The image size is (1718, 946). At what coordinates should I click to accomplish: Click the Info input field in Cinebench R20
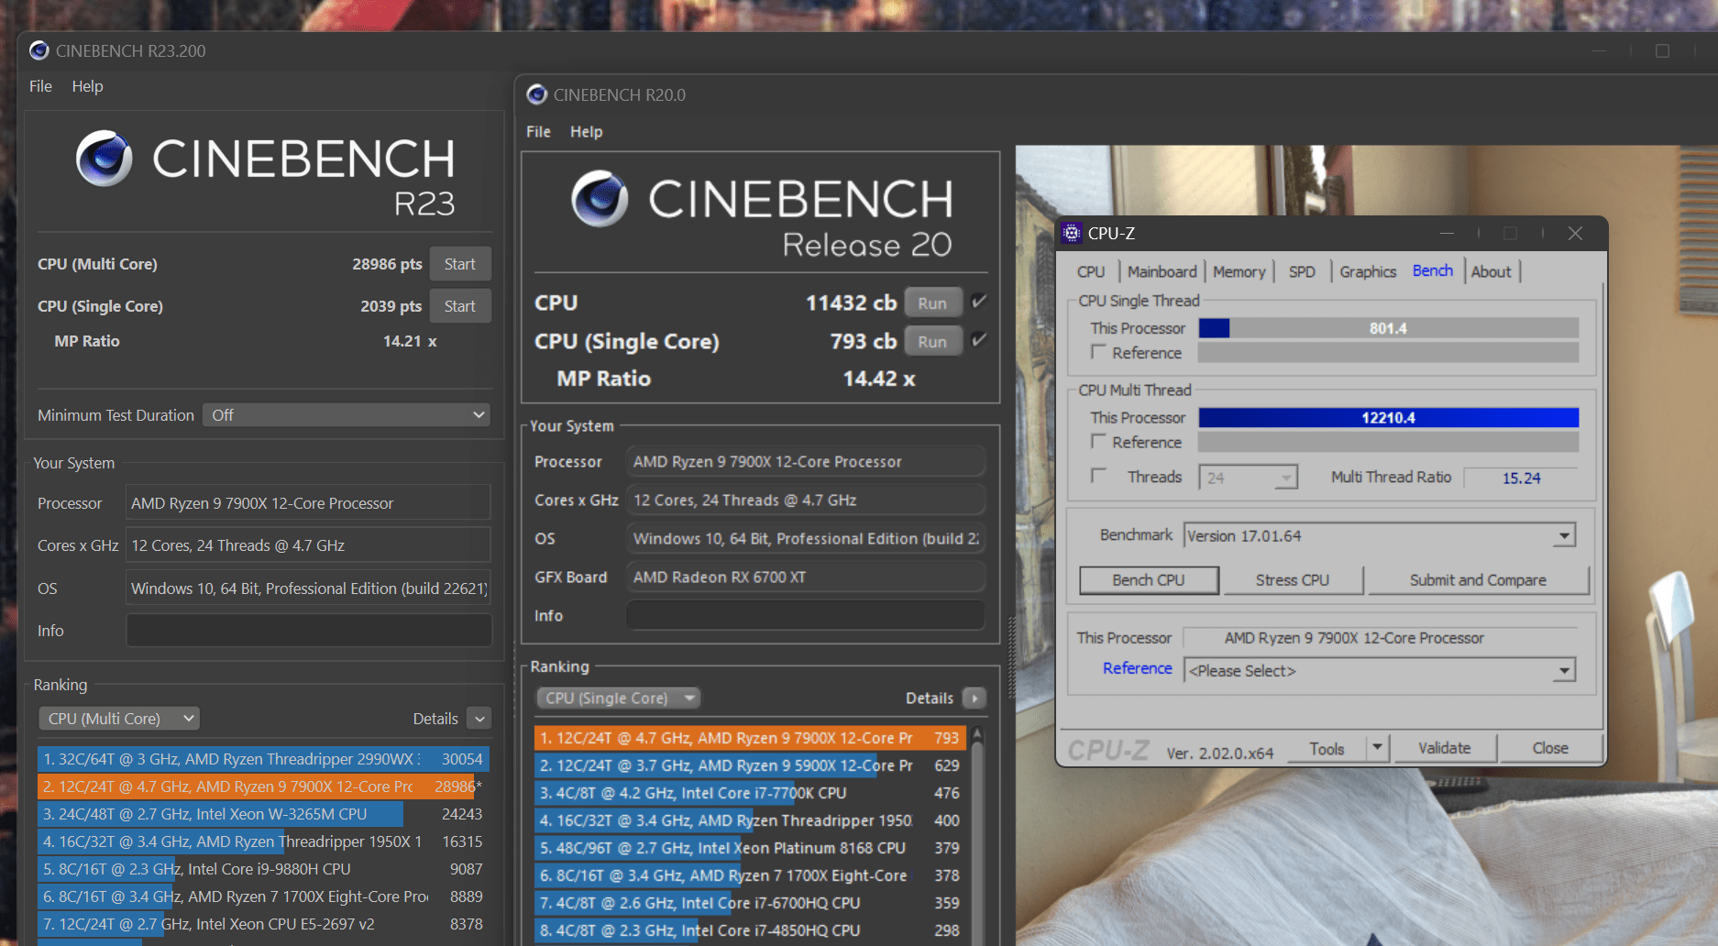coord(806,615)
